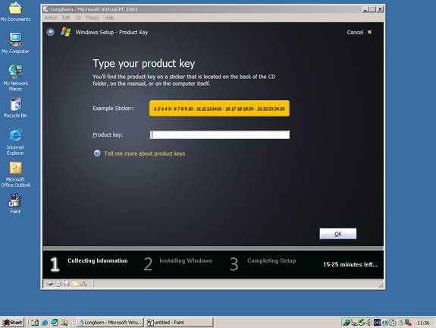Click the Show Desktop quick launch icon
This screenshot has height=328, width=436.
point(35,323)
